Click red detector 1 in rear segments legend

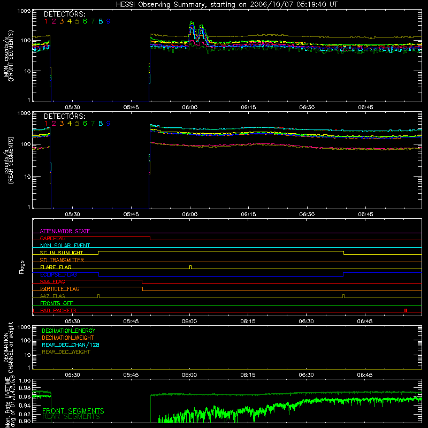click(x=46, y=124)
